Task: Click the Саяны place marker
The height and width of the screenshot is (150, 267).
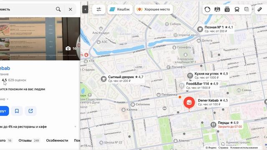Action: coord(239,90)
